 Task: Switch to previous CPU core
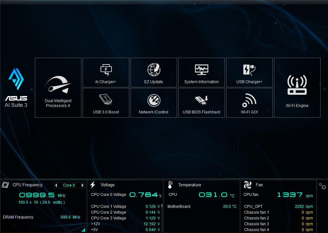click(x=56, y=185)
